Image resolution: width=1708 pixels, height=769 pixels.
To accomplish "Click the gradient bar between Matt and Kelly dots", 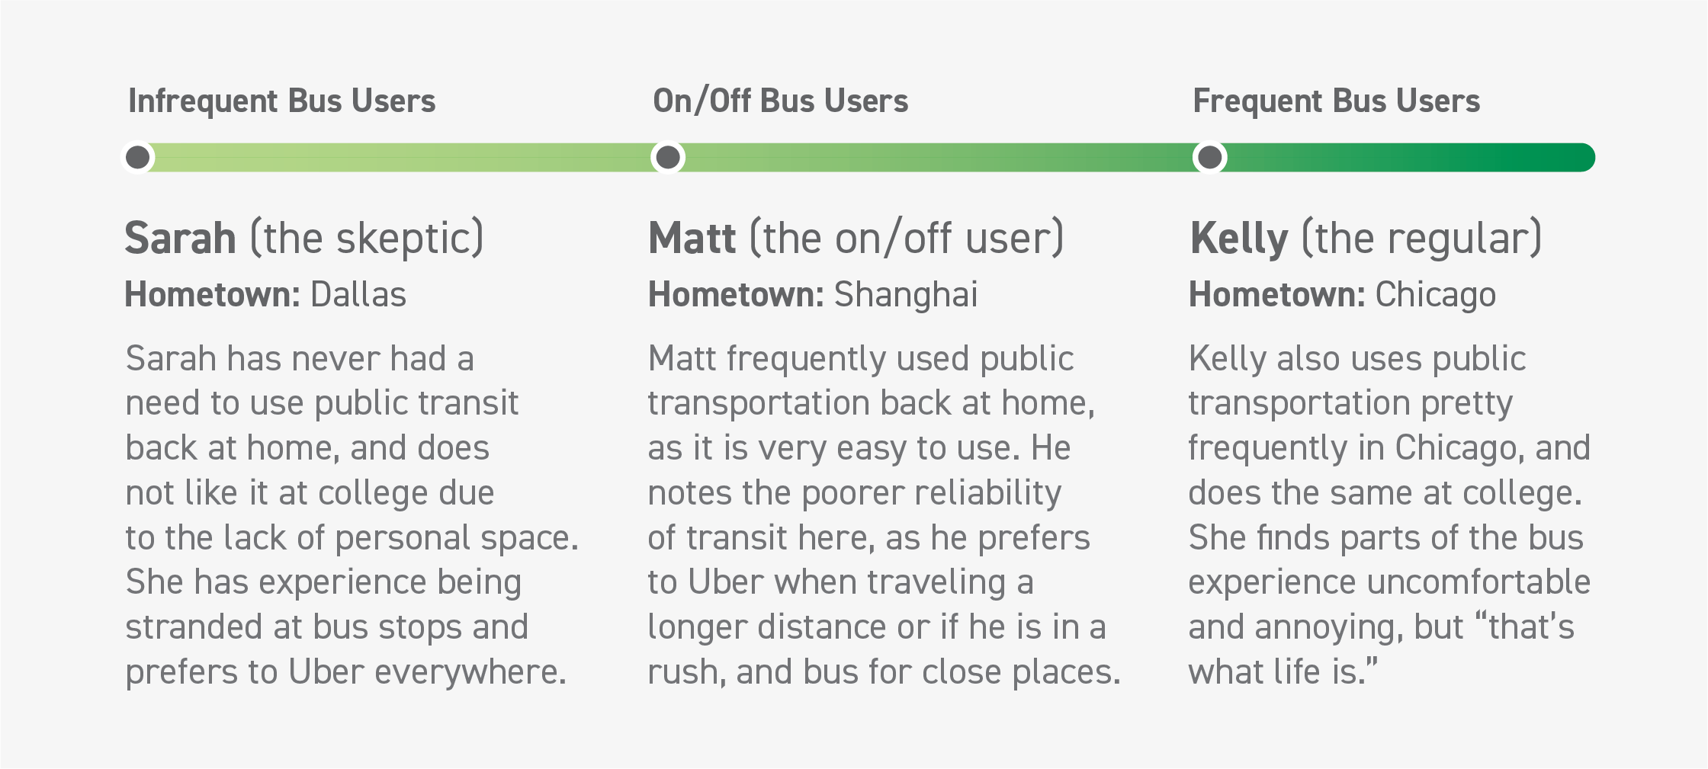I will [x=939, y=158].
